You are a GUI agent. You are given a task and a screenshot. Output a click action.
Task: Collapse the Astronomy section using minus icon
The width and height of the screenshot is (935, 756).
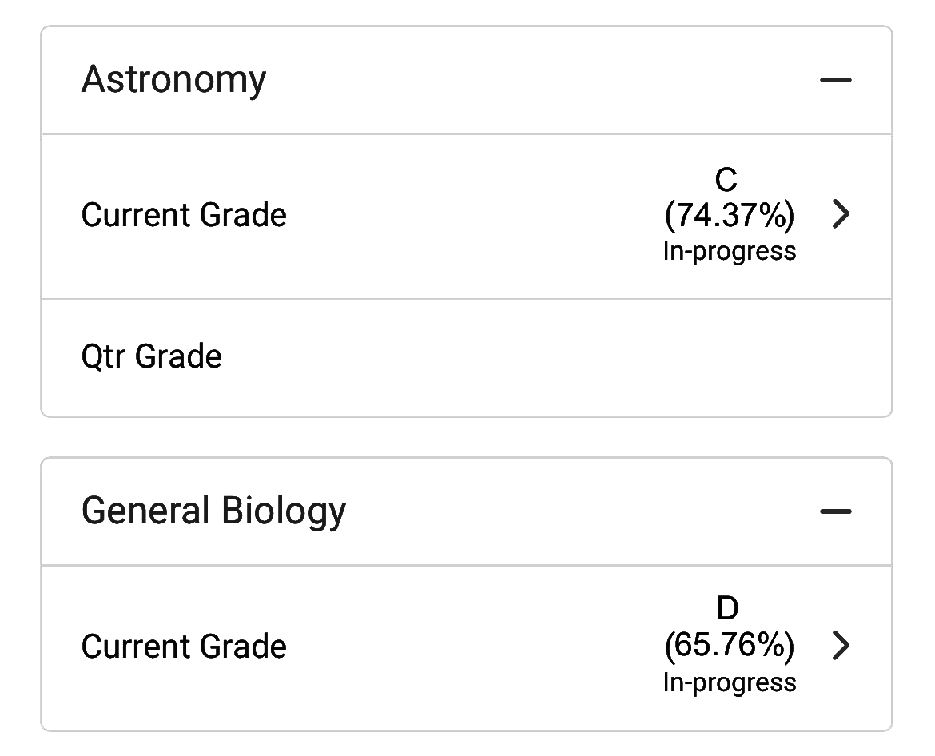pos(836,80)
